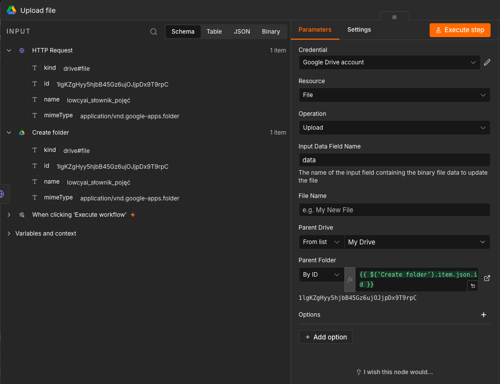Screen dimensions: 500x384
Task: Click the manual trigger cursor icon
Action: pos(22,215)
